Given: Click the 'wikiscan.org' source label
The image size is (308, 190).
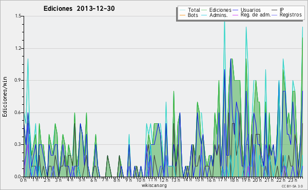Looking at the screenshot, I should [x=154, y=185].
